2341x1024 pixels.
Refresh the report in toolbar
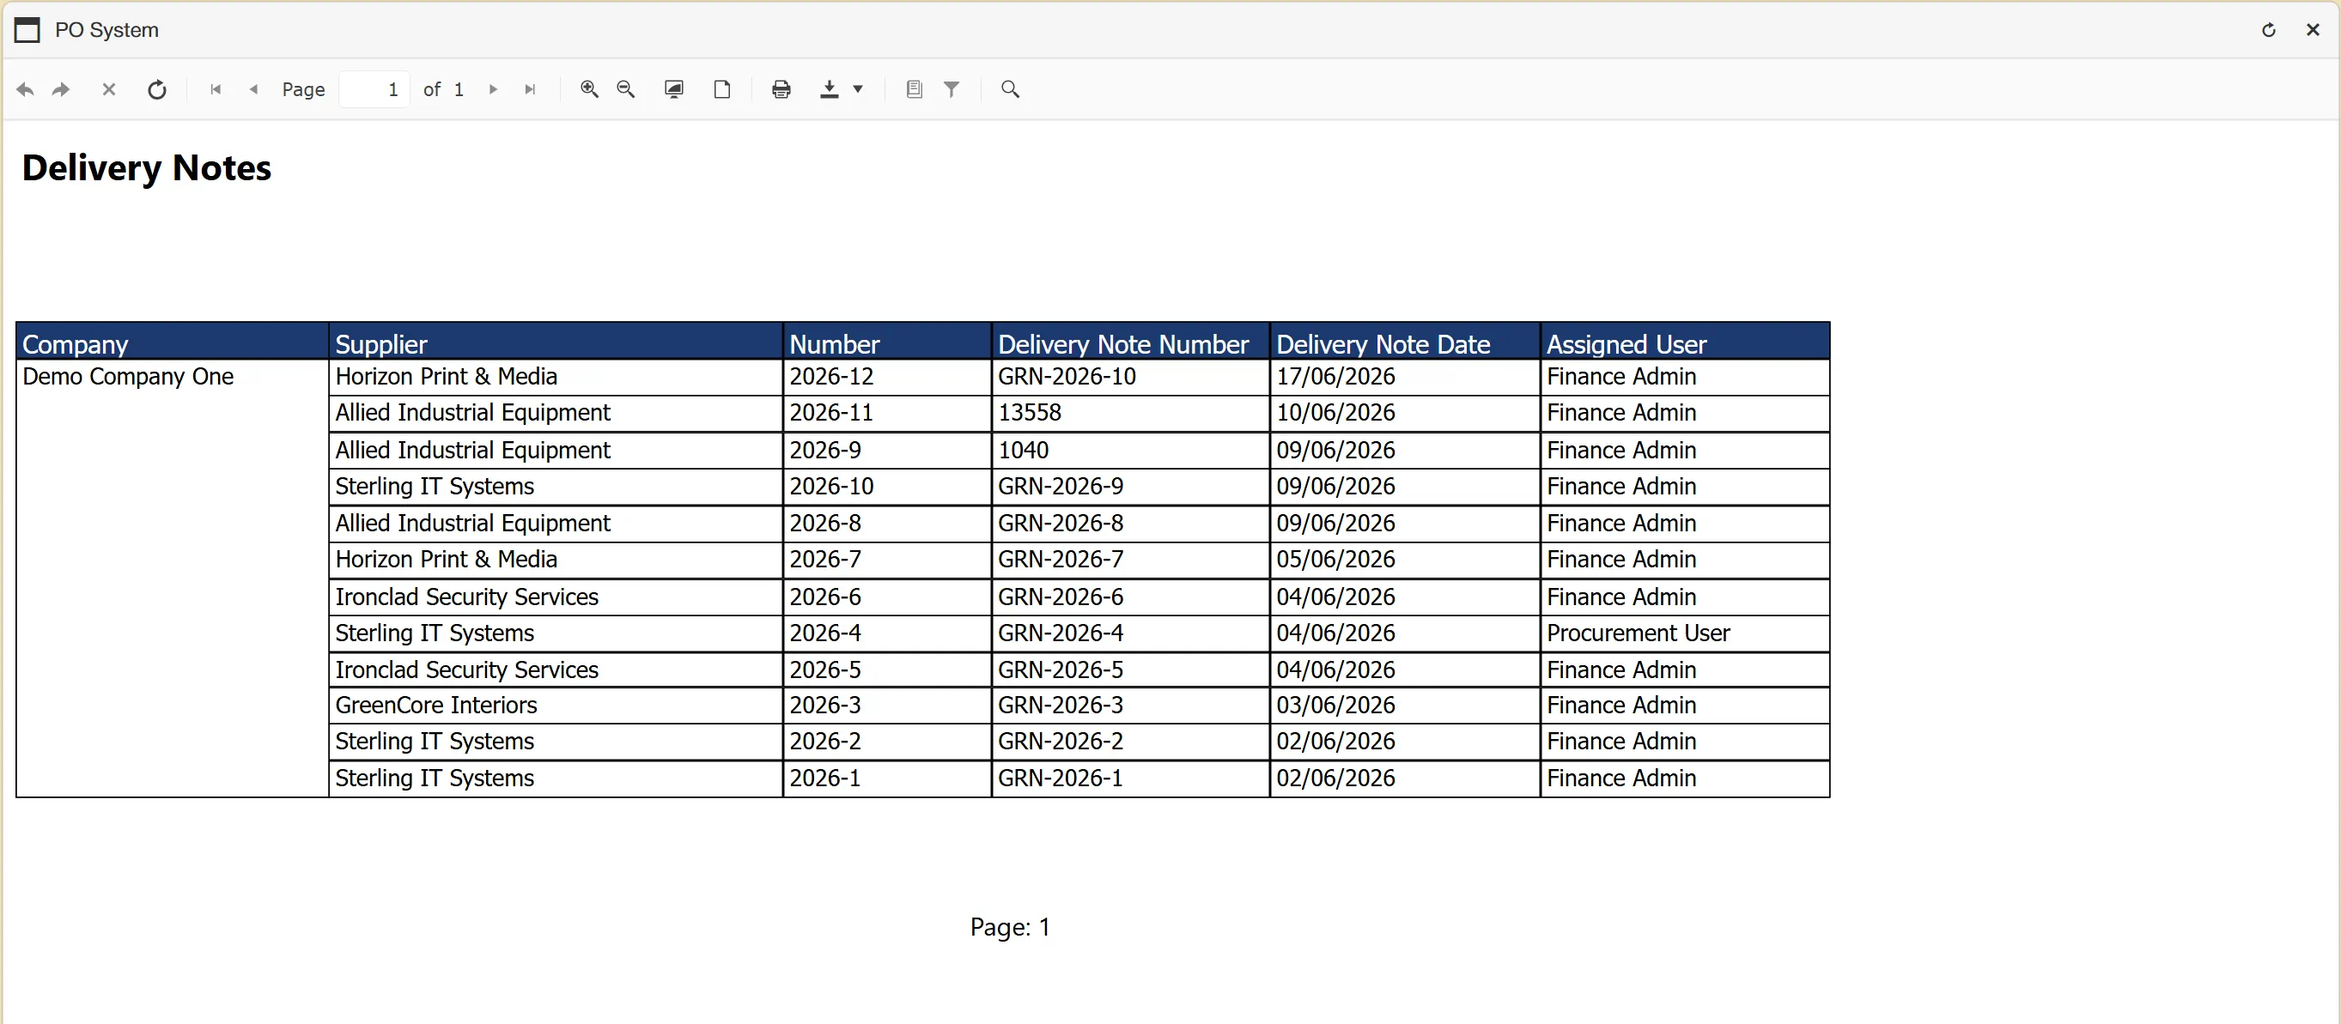point(157,89)
